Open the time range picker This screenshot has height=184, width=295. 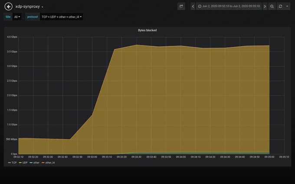[x=229, y=6]
